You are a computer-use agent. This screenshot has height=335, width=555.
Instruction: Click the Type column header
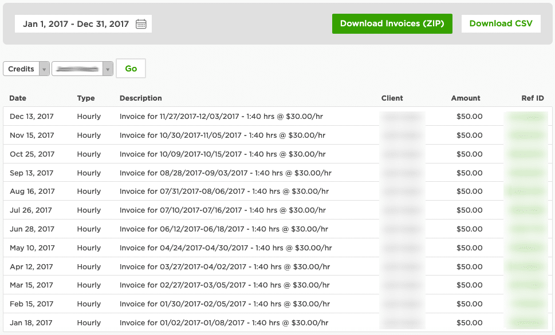click(x=86, y=98)
